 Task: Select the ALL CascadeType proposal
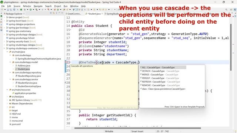pyautogui.click(x=163, y=67)
